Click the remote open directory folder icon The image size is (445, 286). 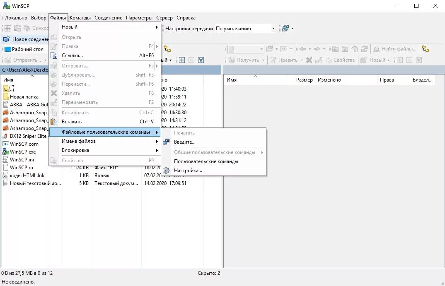(269, 49)
